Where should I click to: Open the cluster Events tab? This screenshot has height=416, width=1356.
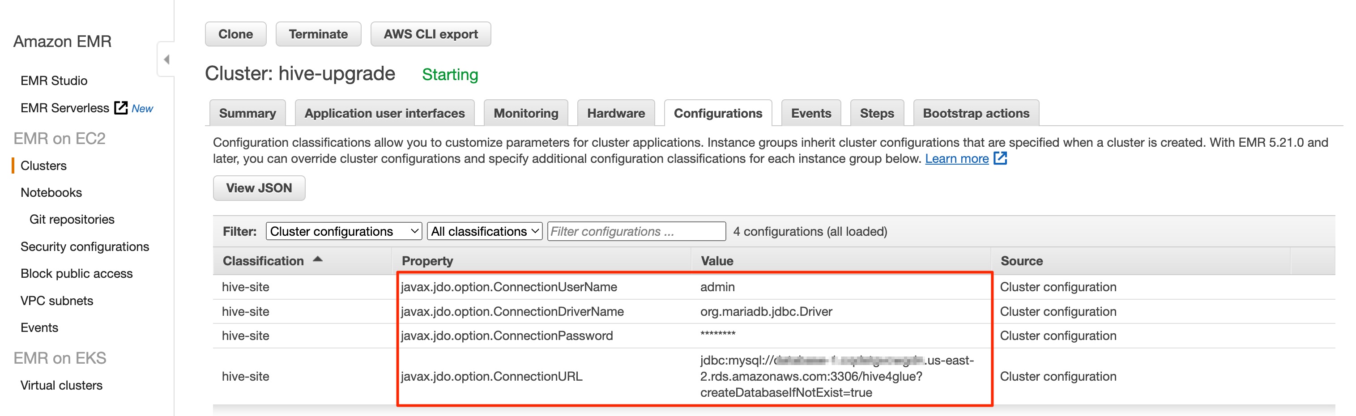click(x=811, y=113)
